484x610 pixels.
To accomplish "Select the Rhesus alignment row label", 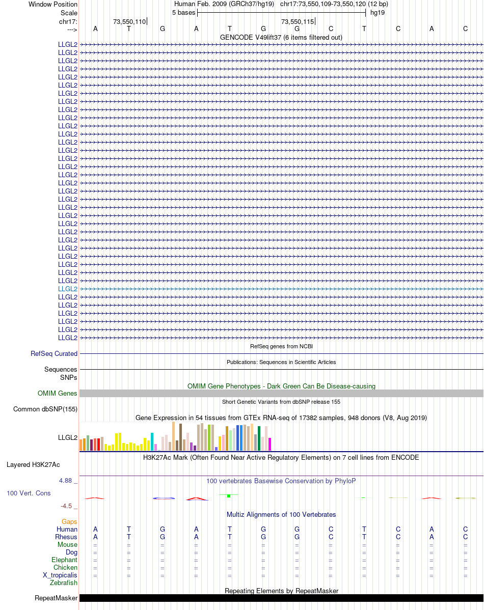I will [66, 537].
